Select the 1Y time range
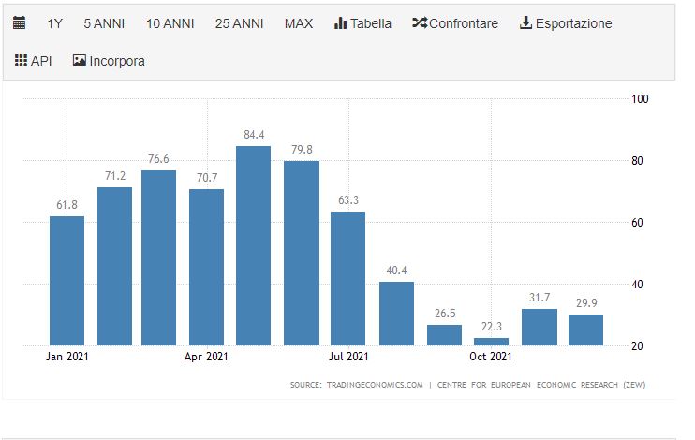This screenshot has width=695, height=440. (55, 23)
